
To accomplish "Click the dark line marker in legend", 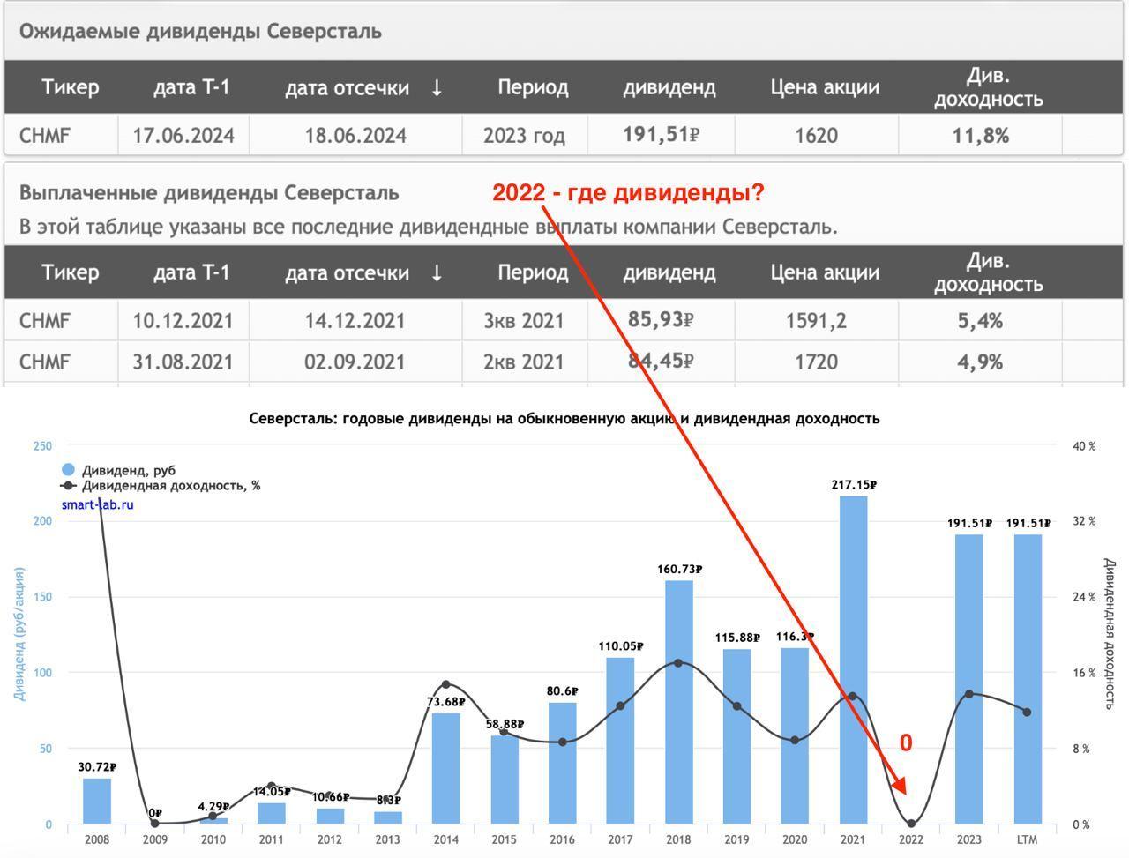I will [68, 486].
